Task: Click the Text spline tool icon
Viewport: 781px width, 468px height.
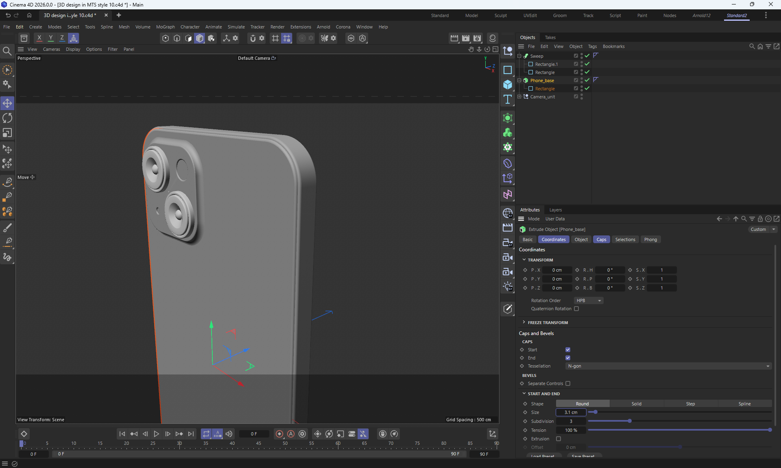Action: (x=507, y=100)
